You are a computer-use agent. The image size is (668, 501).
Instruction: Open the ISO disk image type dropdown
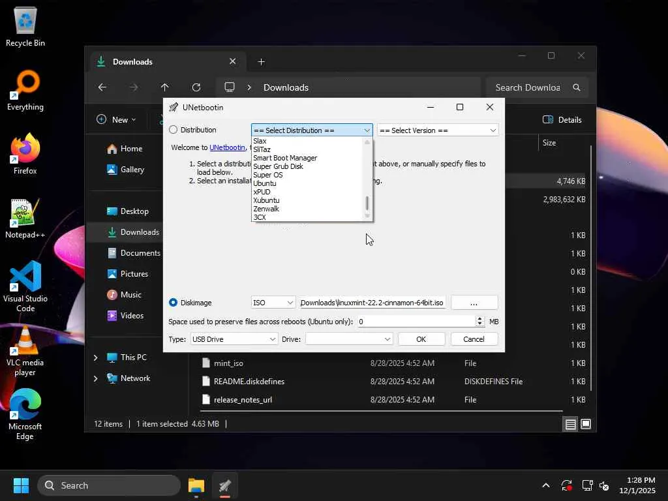point(273,303)
